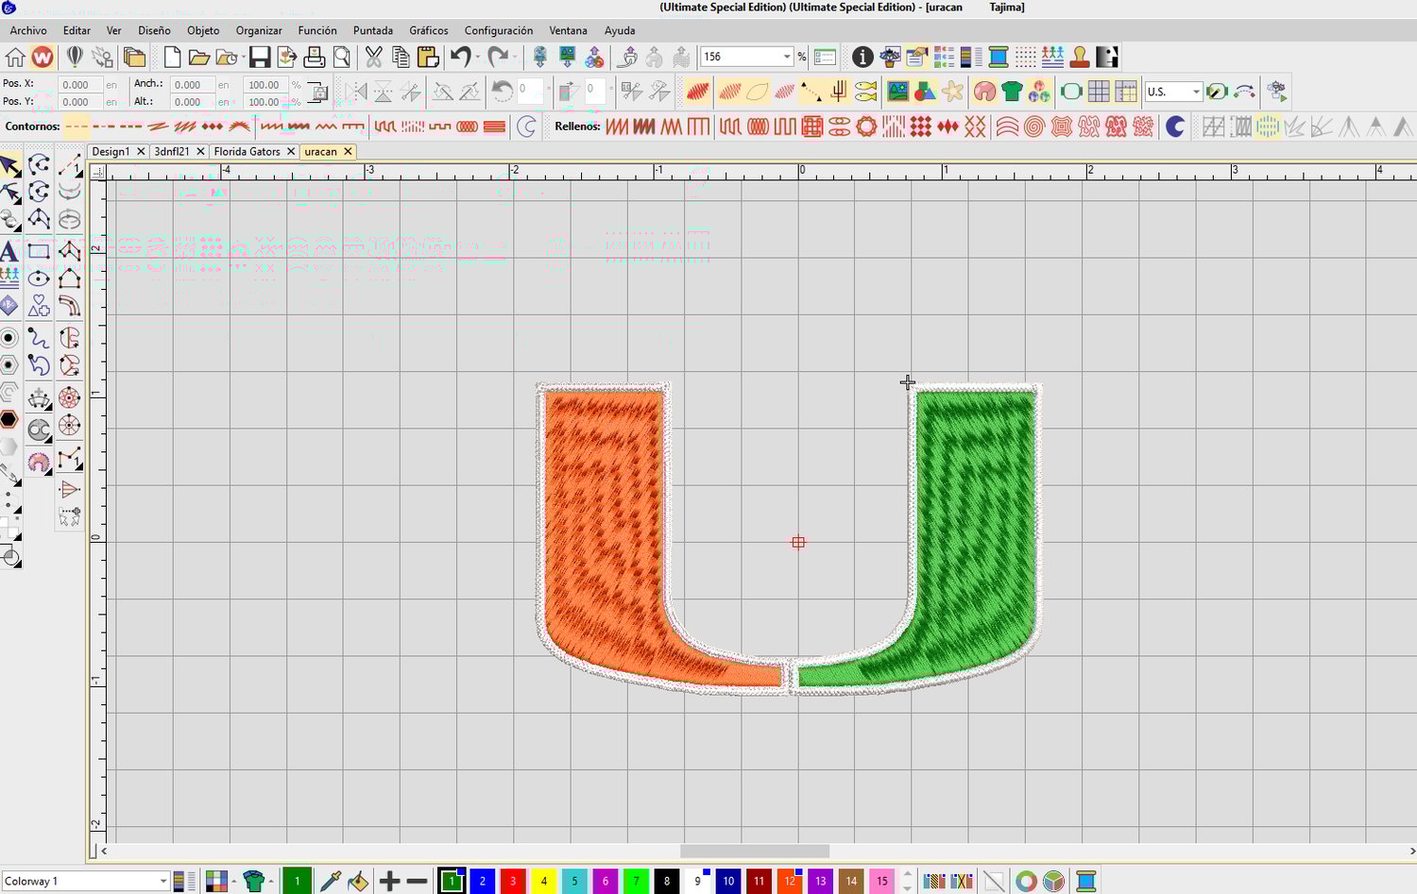
Task: Click the color wheel icon in the bottom bar
Action: coord(1026,882)
